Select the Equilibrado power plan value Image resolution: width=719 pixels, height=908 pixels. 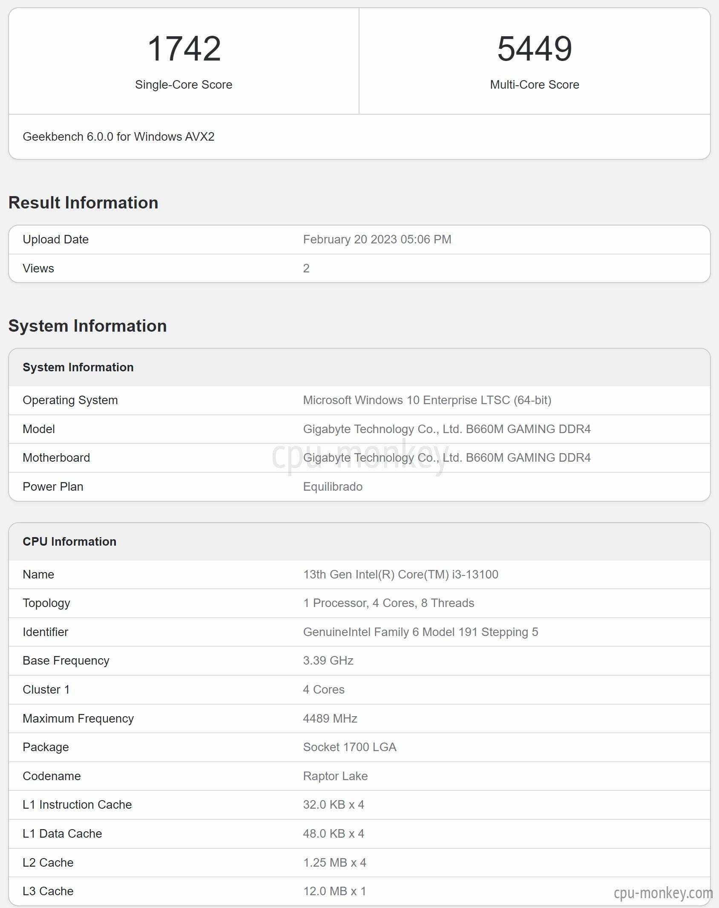pos(333,486)
